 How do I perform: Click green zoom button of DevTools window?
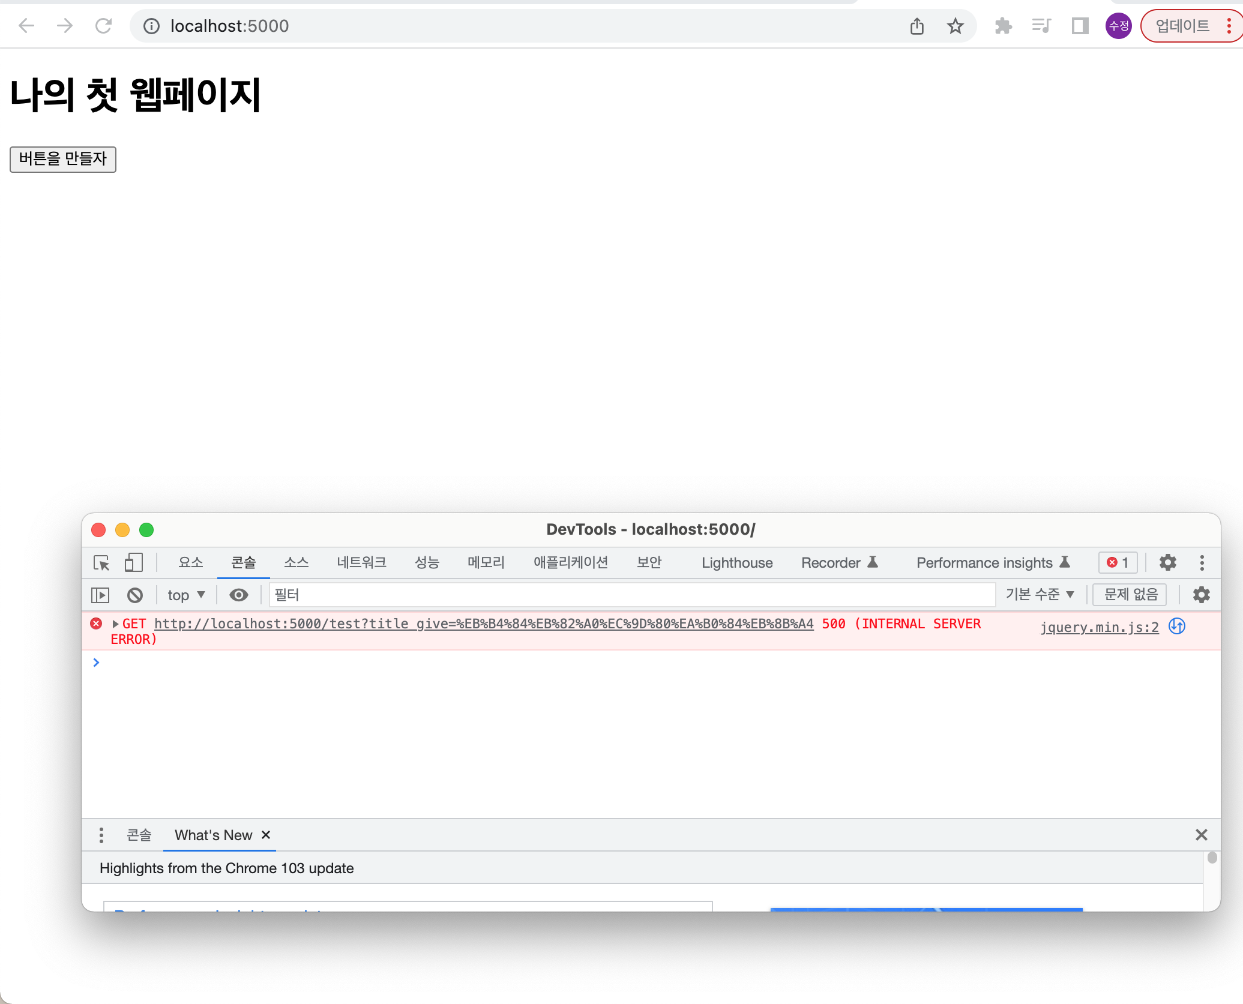pyautogui.click(x=146, y=530)
